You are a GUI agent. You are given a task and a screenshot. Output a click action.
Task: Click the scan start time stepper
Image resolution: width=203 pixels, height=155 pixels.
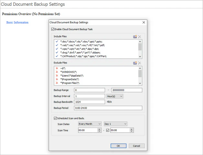[x=99, y=130]
